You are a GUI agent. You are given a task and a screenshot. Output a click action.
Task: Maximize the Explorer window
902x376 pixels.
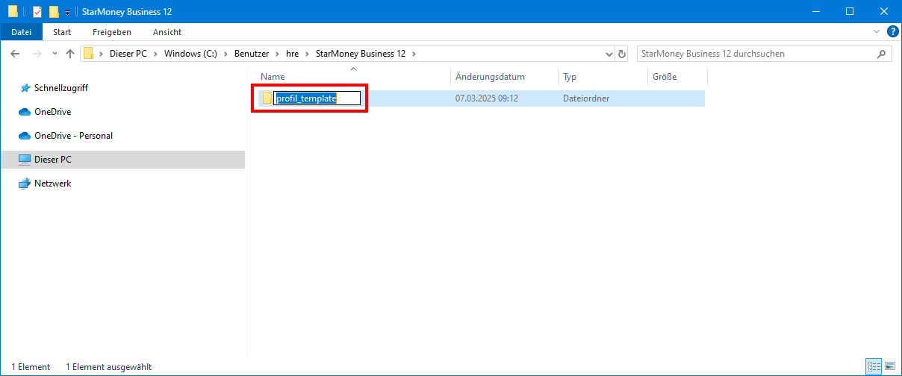(x=850, y=11)
